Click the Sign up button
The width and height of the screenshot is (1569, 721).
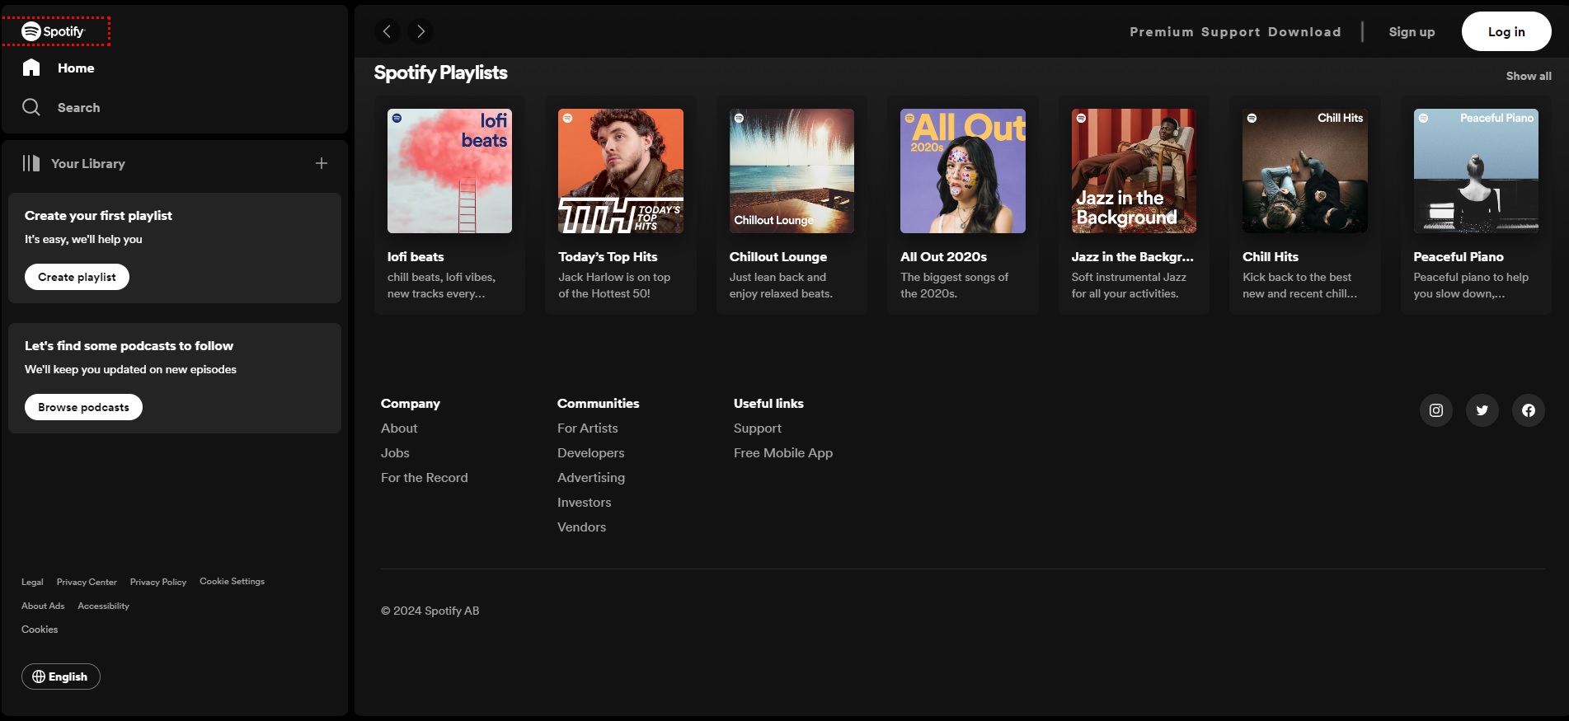[1412, 31]
